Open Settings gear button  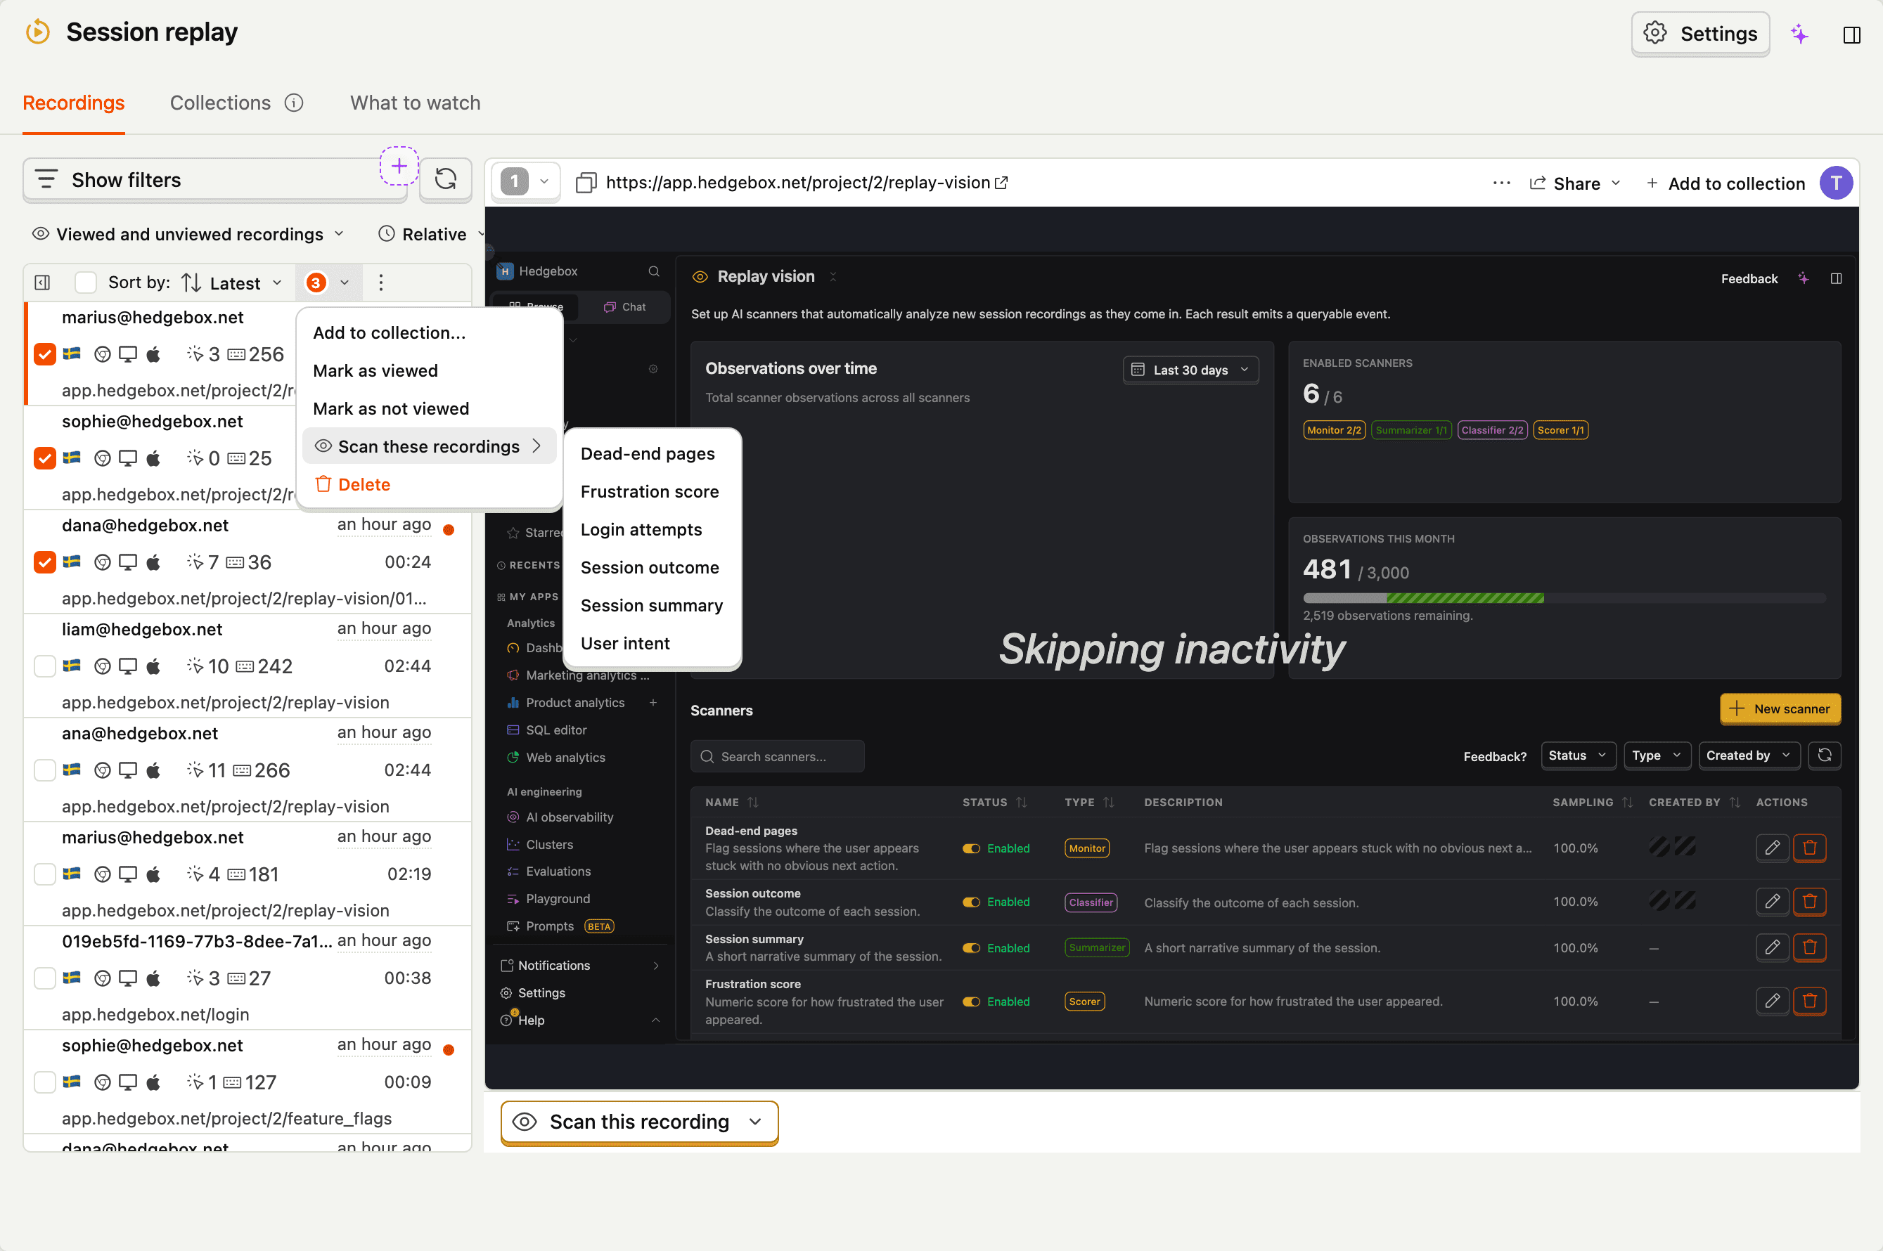coord(1700,34)
